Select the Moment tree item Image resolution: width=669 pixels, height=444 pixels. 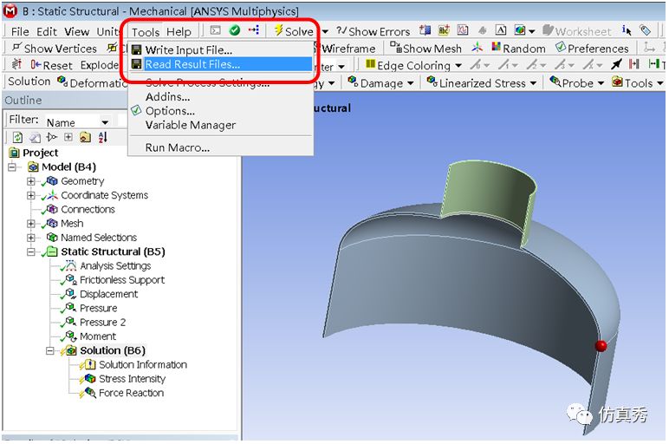(x=98, y=336)
